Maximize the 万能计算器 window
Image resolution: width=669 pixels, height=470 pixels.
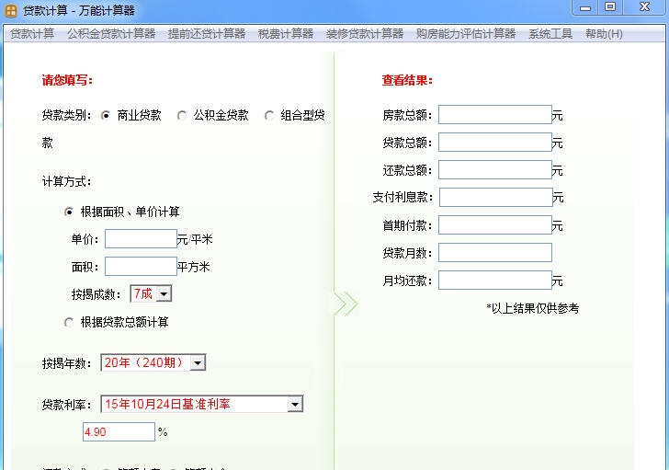click(x=610, y=7)
